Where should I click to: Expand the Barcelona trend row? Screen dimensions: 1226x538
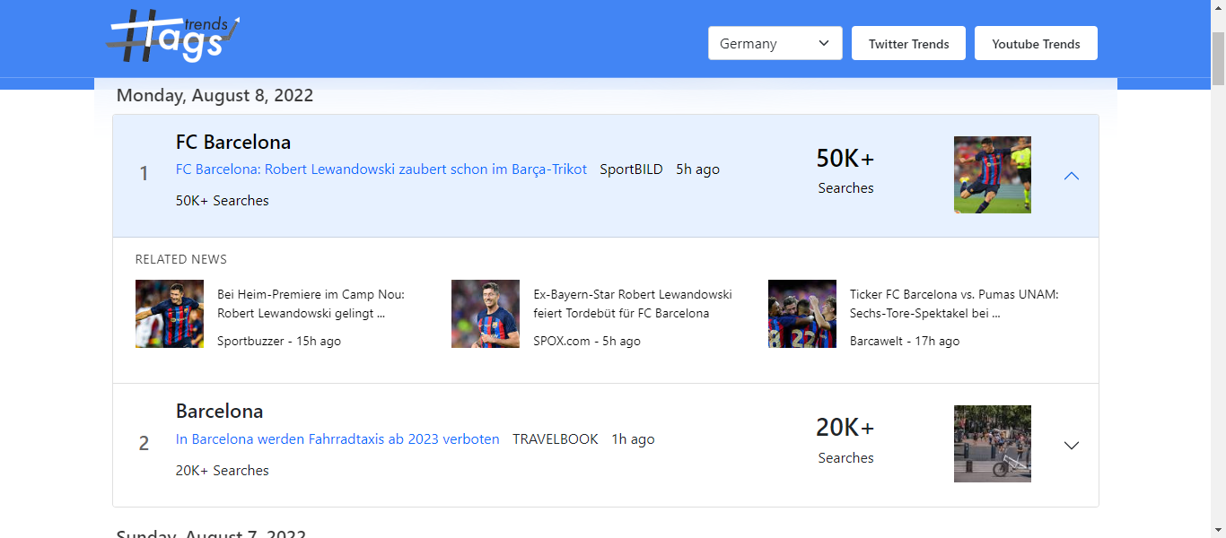[x=1071, y=446]
